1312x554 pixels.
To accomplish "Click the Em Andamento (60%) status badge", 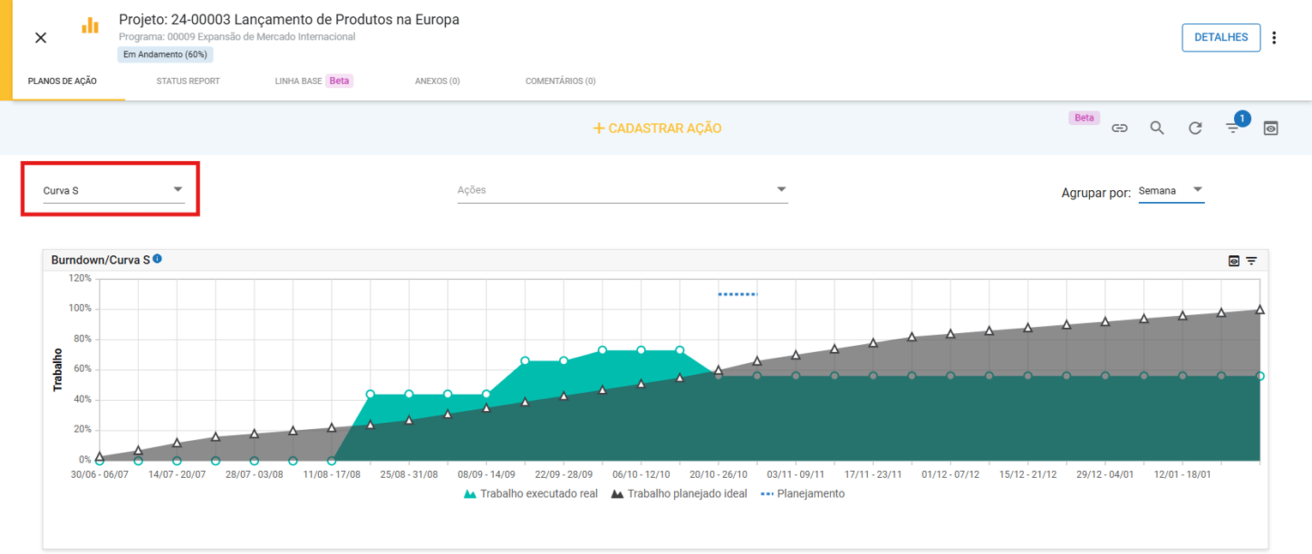I will [164, 54].
